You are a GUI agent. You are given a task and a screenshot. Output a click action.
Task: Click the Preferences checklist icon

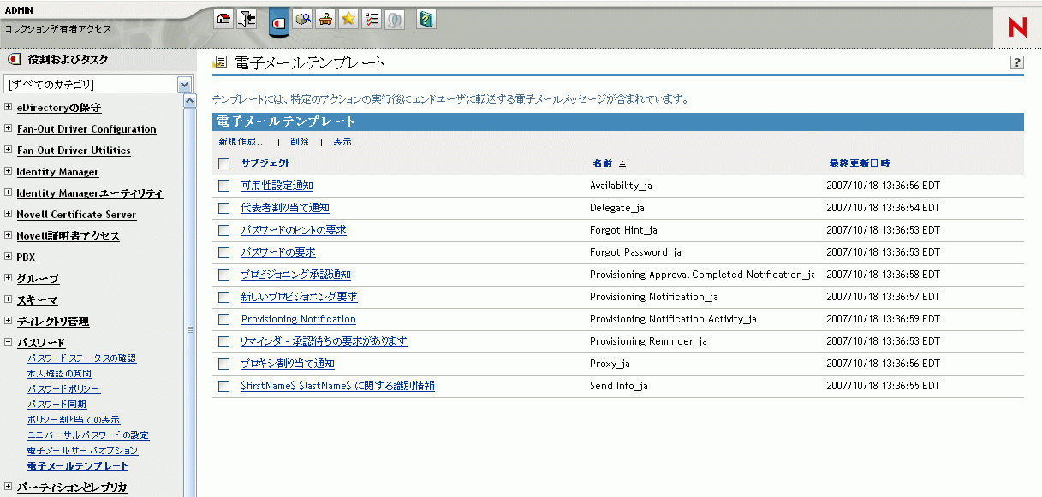371,19
